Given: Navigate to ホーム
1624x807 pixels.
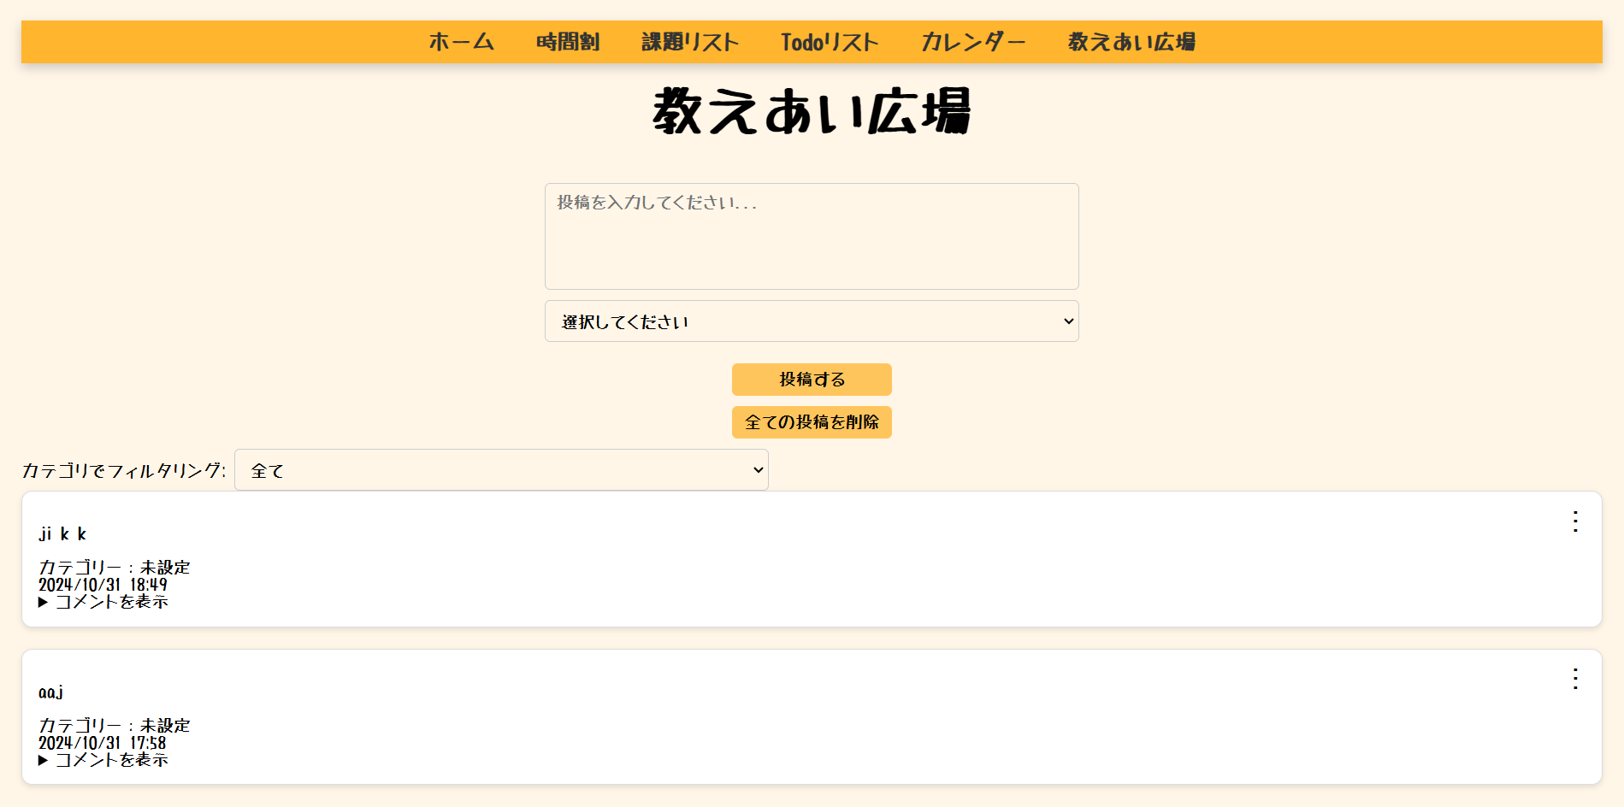Looking at the screenshot, I should coord(461,40).
